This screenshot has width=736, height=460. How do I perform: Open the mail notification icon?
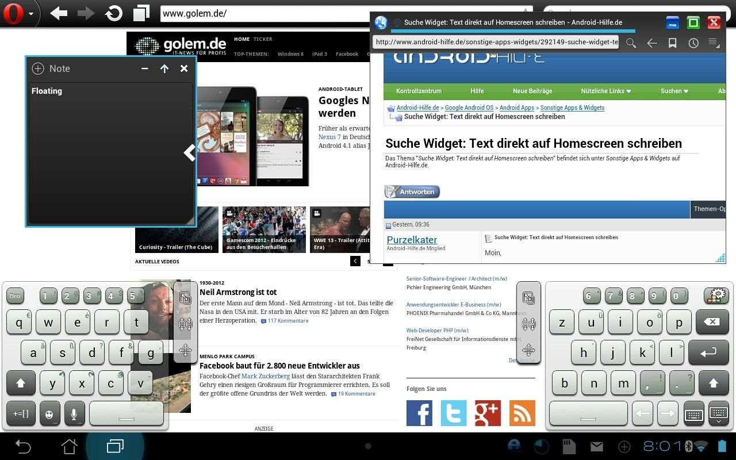coord(597,446)
